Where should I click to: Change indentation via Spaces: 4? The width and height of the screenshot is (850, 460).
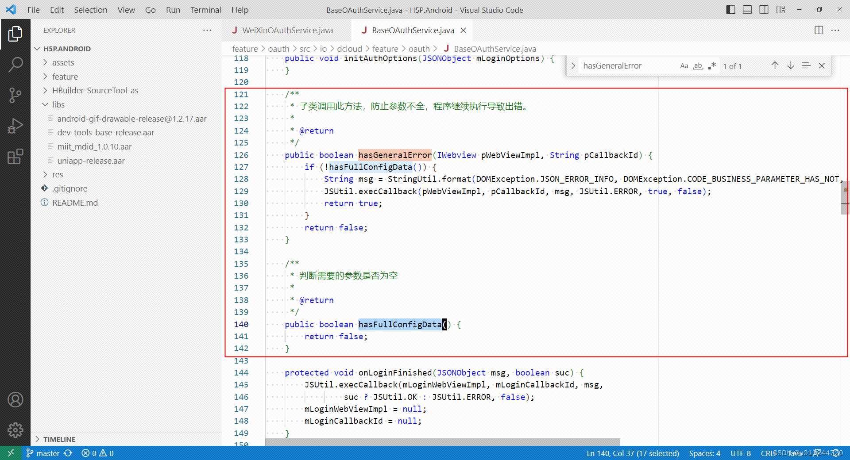tap(704, 453)
